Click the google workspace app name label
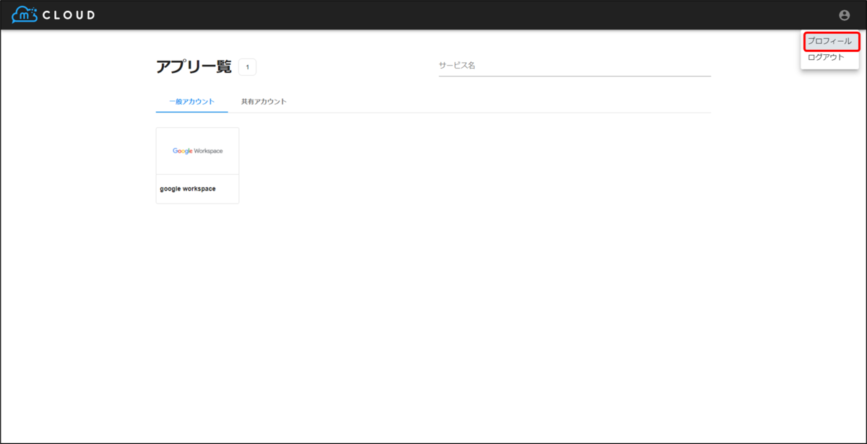Viewport: 867px width, 444px height. point(188,189)
